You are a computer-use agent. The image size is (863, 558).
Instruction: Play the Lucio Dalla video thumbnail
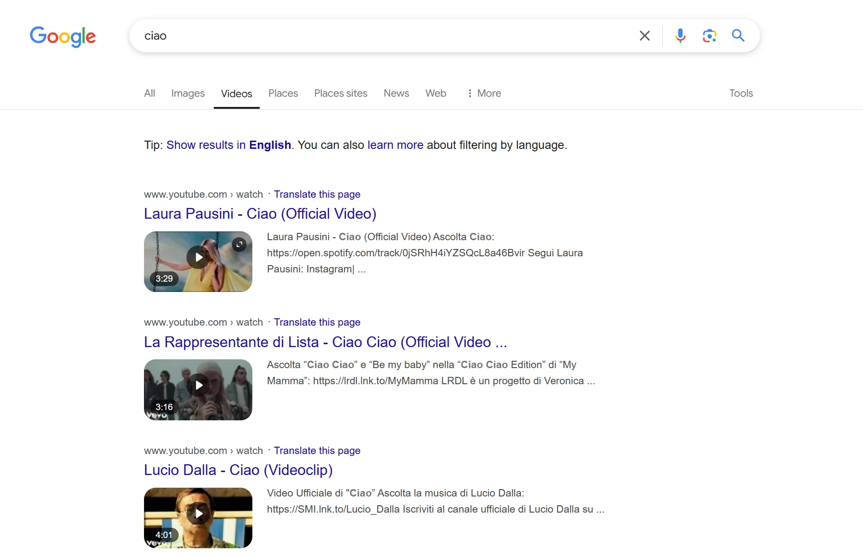point(198,513)
